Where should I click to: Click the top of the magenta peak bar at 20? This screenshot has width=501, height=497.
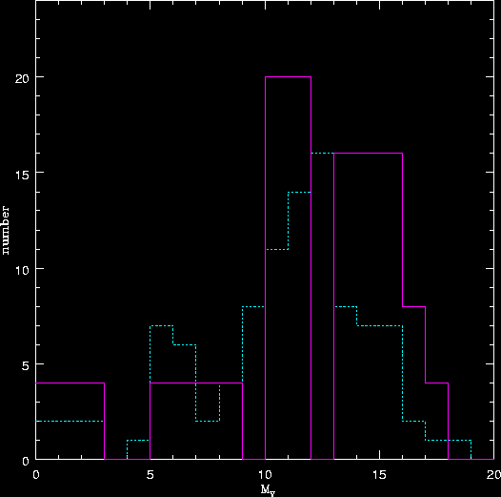point(288,77)
